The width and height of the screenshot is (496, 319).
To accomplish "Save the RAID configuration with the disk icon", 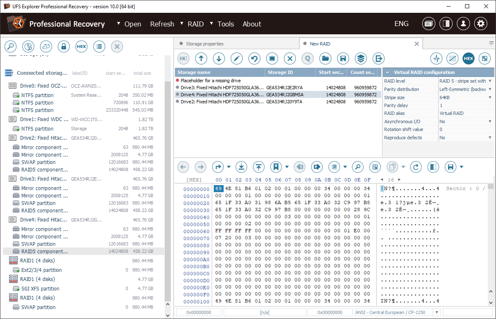I will click(x=343, y=59).
